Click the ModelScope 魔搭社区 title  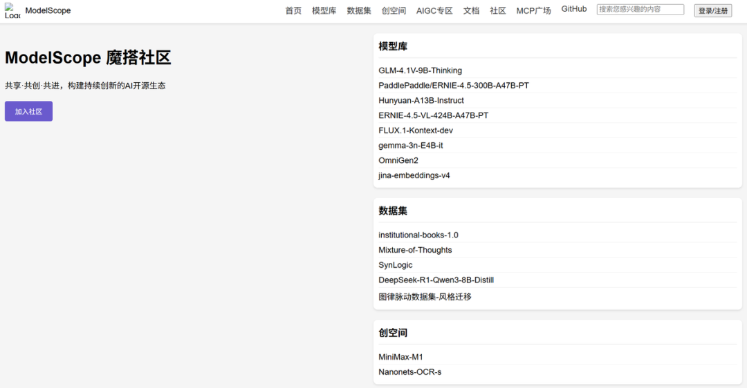(x=88, y=57)
